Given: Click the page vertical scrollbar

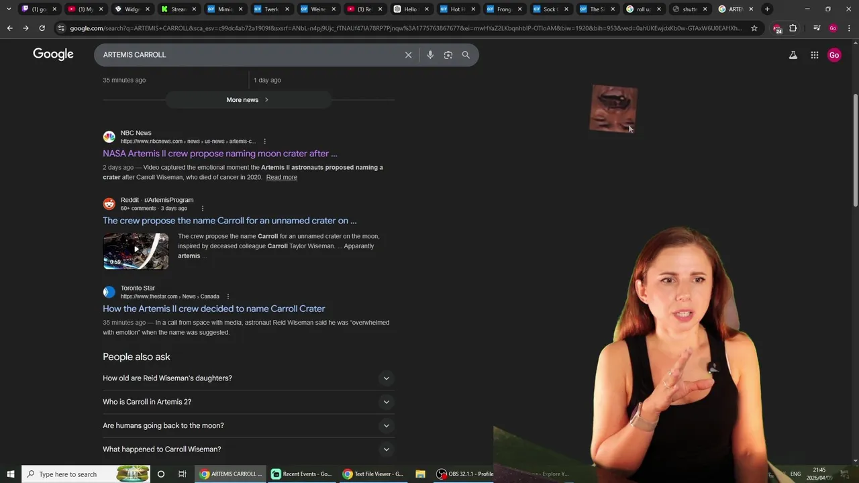Looking at the screenshot, I should [x=855, y=151].
